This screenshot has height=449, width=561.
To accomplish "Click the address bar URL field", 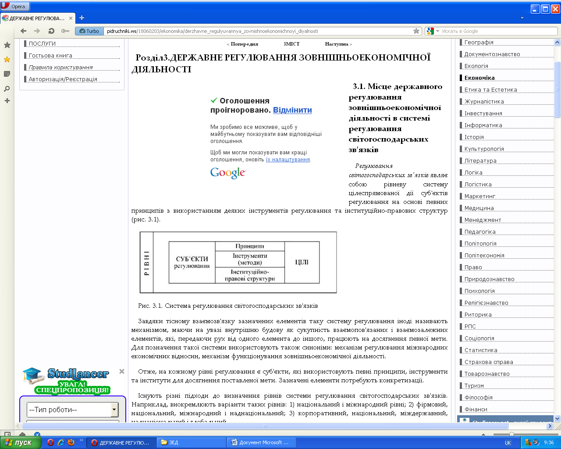I will click(x=259, y=31).
